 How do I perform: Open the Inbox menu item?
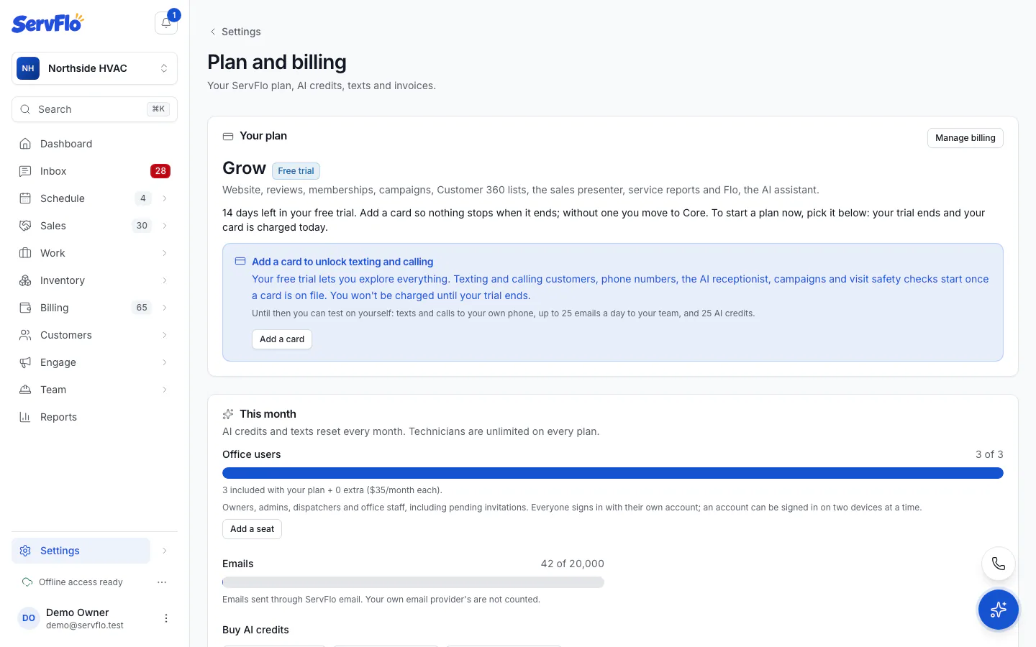[x=94, y=171]
